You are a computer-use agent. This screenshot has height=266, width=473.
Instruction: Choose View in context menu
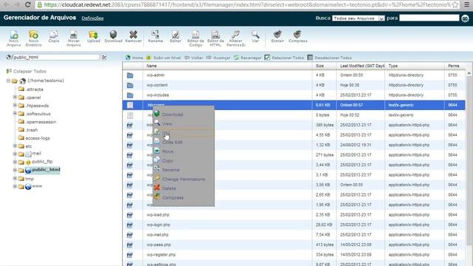(x=183, y=123)
